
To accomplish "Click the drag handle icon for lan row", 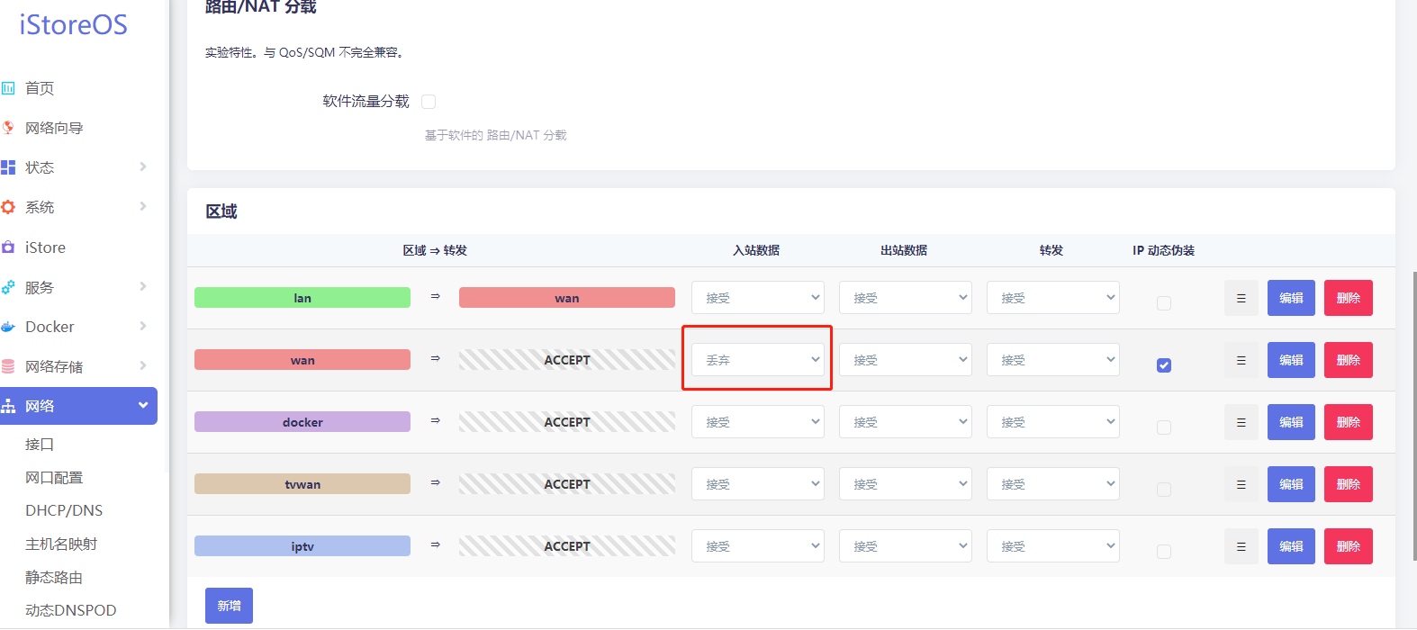I will tap(1241, 298).
